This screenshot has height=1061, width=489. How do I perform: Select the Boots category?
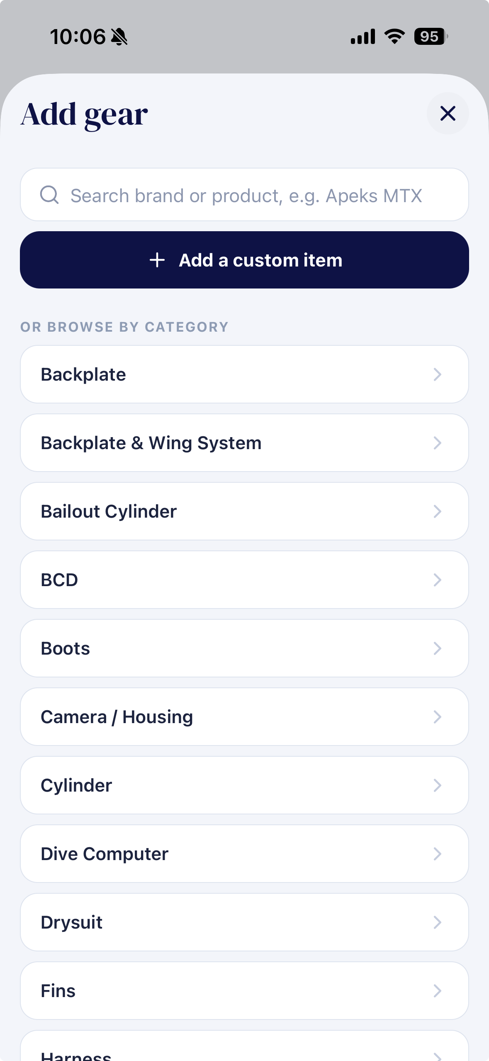click(244, 648)
